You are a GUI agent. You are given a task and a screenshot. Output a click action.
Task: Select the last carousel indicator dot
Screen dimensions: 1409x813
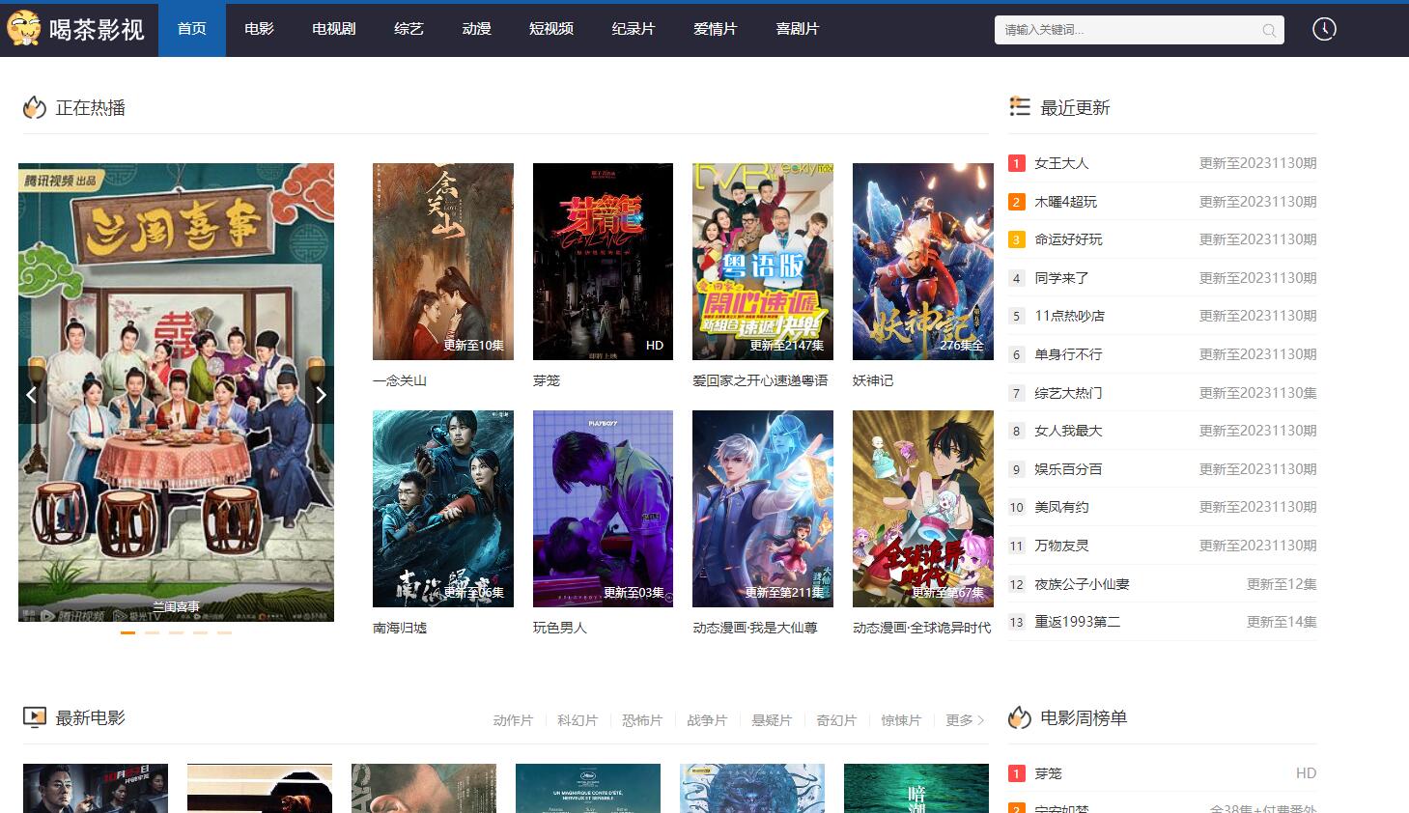[x=224, y=632]
